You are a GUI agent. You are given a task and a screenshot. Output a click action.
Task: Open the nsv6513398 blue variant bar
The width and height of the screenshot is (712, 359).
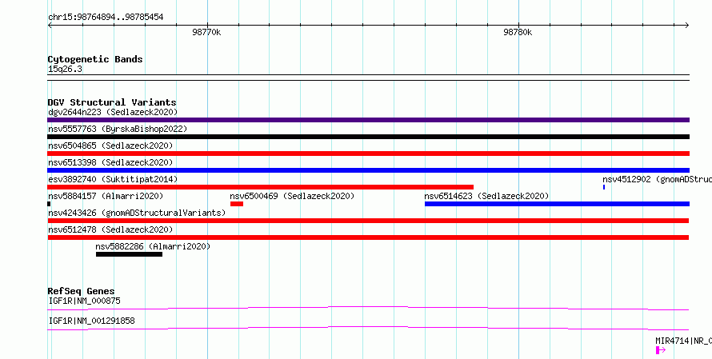[368, 170]
